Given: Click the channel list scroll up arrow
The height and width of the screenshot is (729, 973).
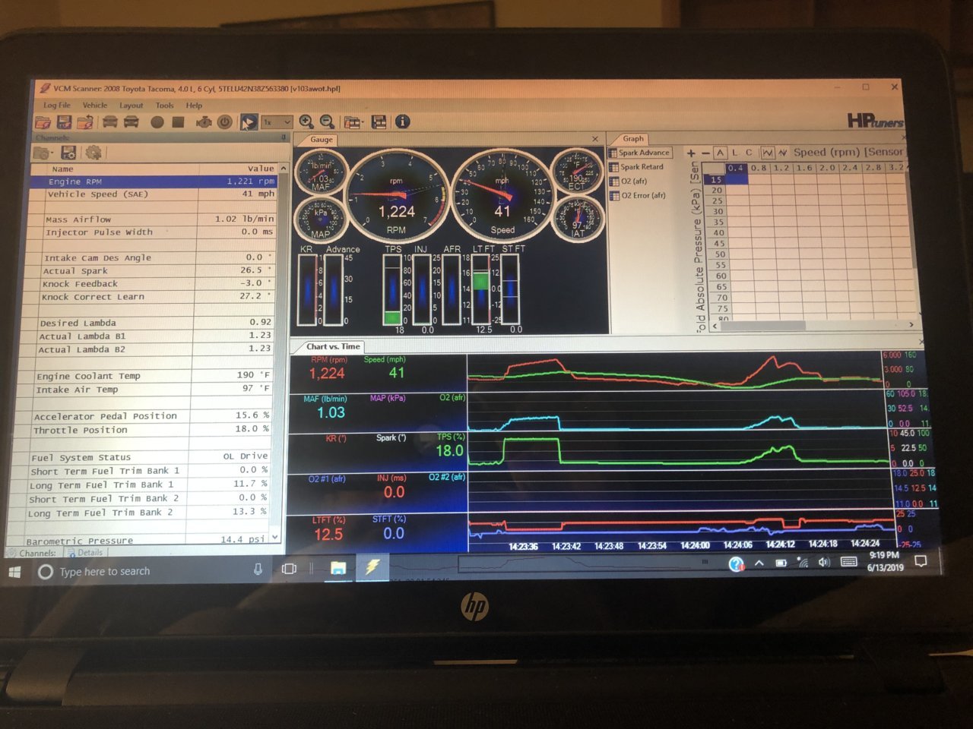Looking at the screenshot, I should coord(284,169).
